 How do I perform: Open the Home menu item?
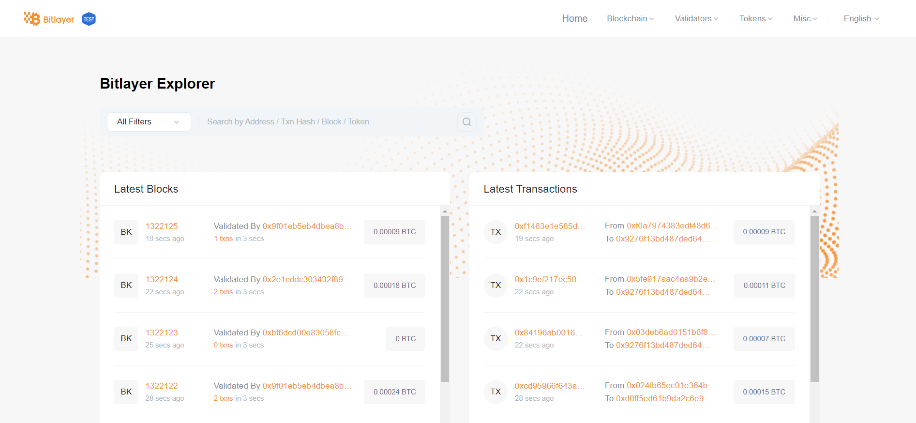pos(575,18)
